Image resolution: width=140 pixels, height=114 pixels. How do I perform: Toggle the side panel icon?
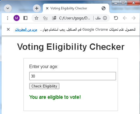[25, 18]
